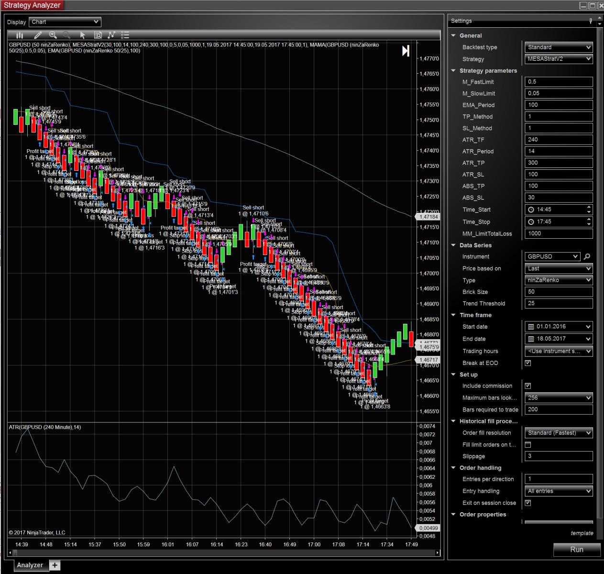Click the Bars required to trade field
This screenshot has width=604, height=574.
coord(559,409)
